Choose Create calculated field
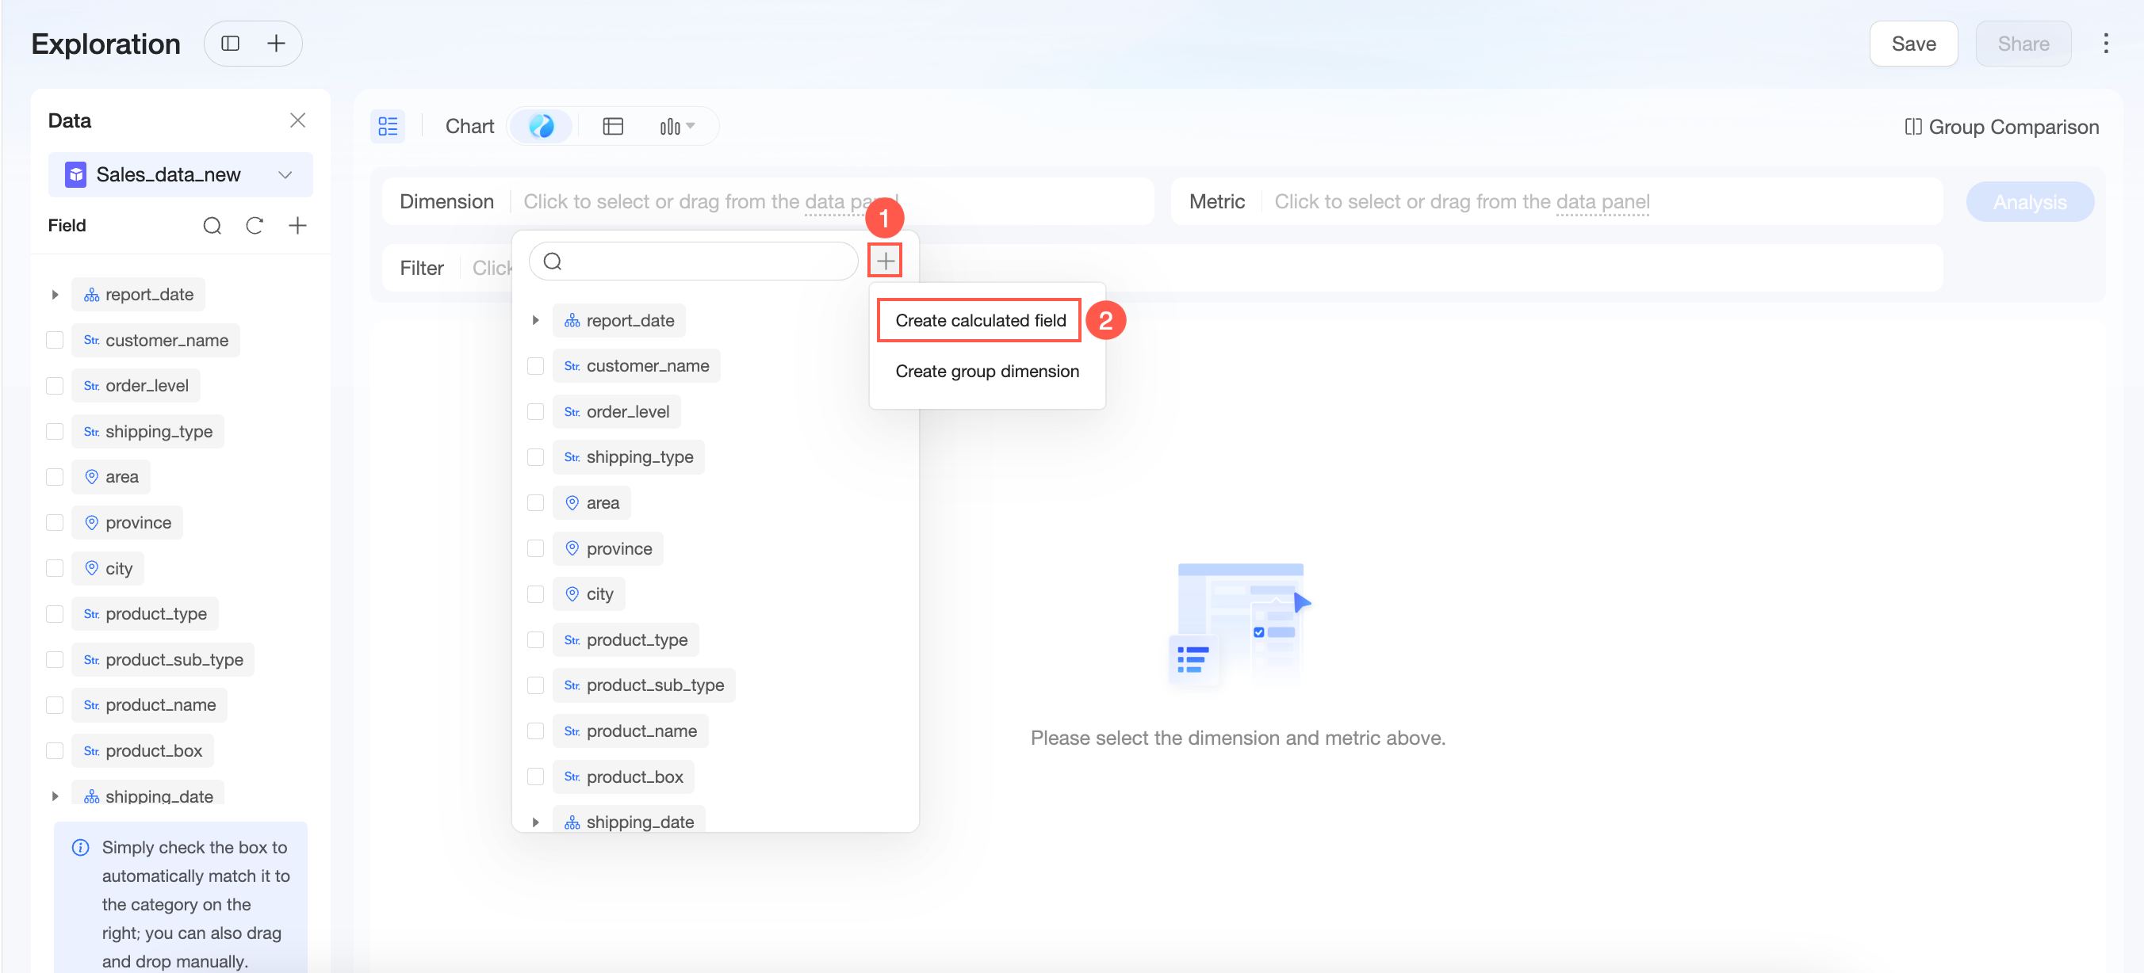 click(x=979, y=320)
